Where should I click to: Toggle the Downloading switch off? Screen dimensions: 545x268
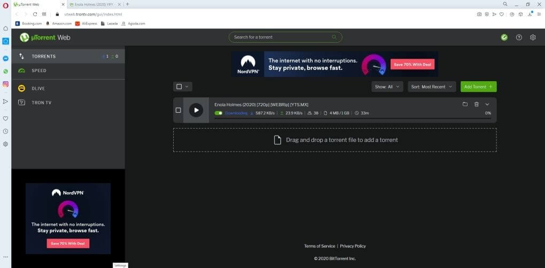coord(219,113)
